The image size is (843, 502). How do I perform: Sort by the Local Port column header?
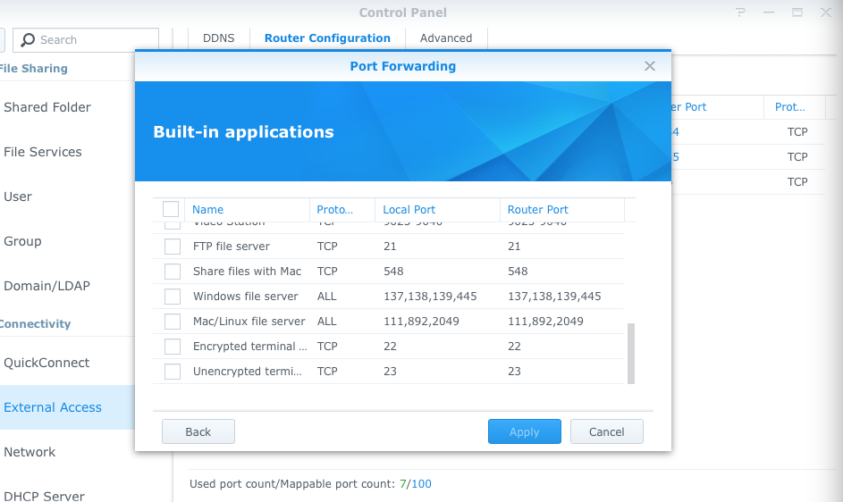409,210
